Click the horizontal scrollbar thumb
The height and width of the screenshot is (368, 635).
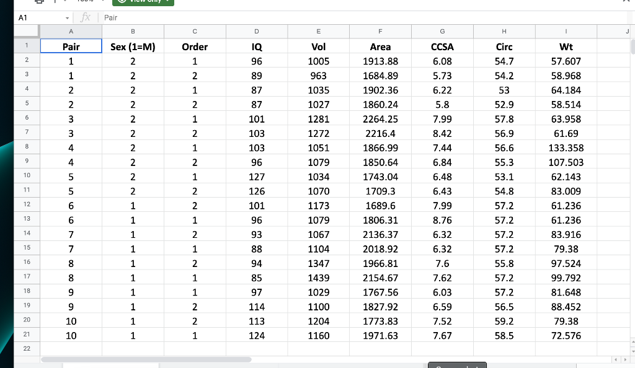(x=146, y=359)
